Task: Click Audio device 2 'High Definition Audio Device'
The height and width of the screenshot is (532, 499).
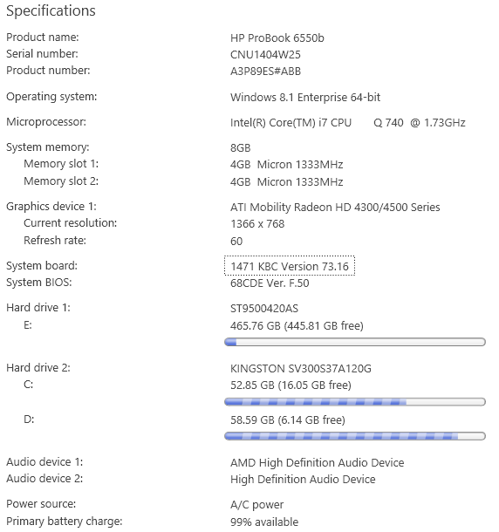Action: (303, 480)
